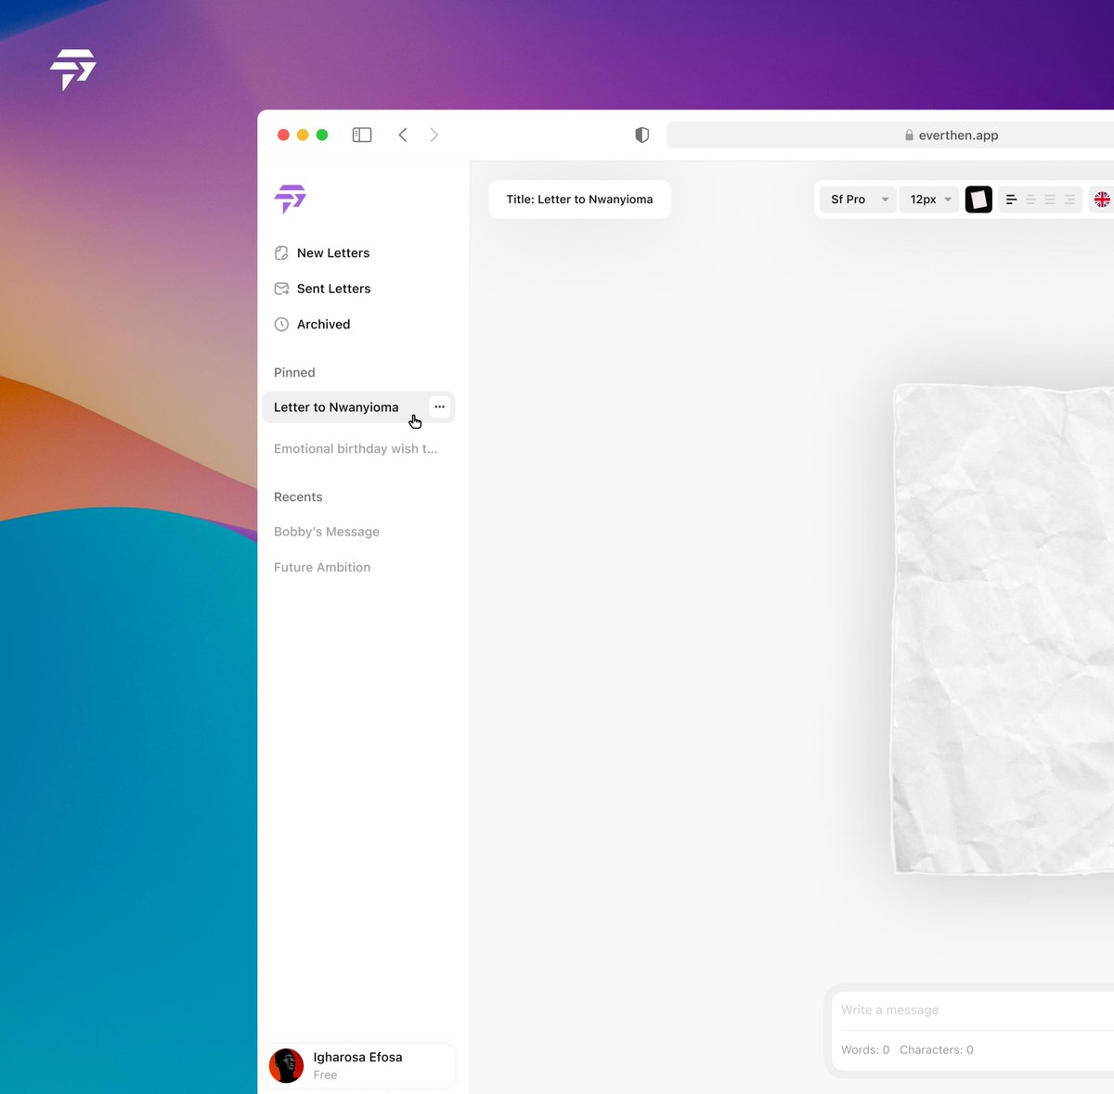This screenshot has width=1114, height=1094.
Task: Open Bobby's Message under Recents
Action: [327, 532]
